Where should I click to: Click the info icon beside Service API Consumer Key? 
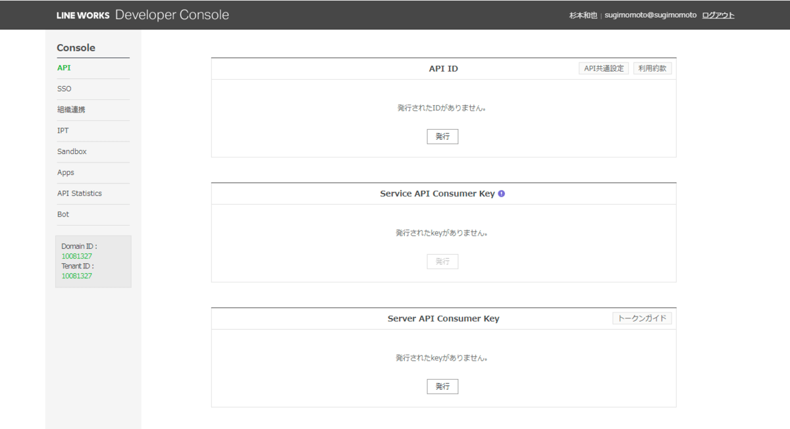tap(502, 193)
